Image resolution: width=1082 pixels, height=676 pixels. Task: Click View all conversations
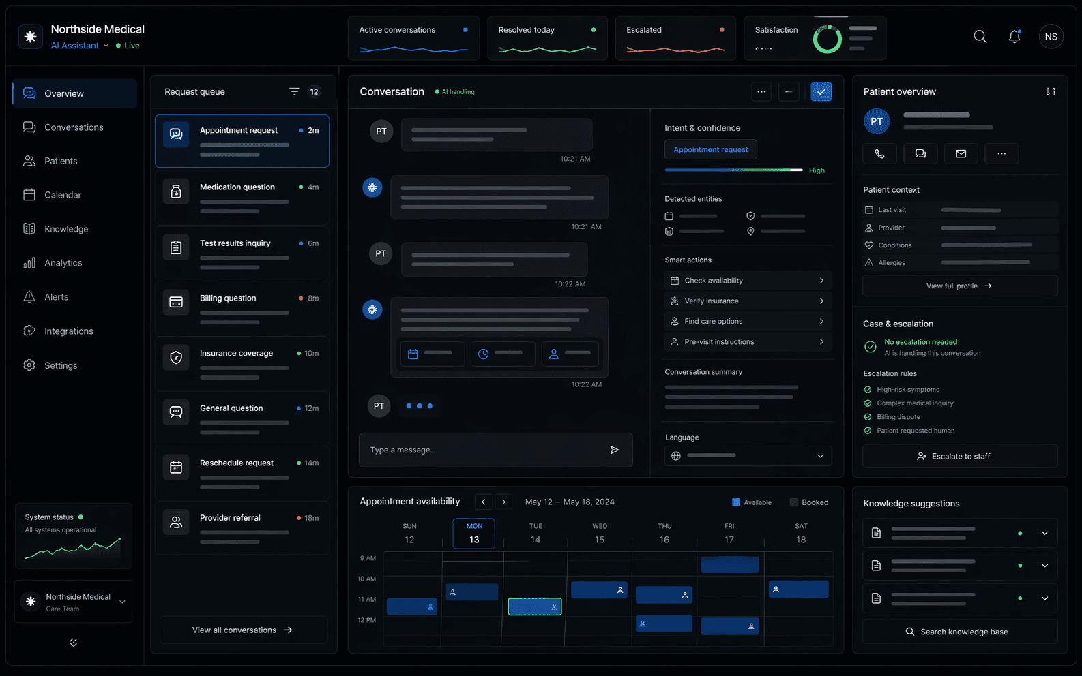click(243, 630)
